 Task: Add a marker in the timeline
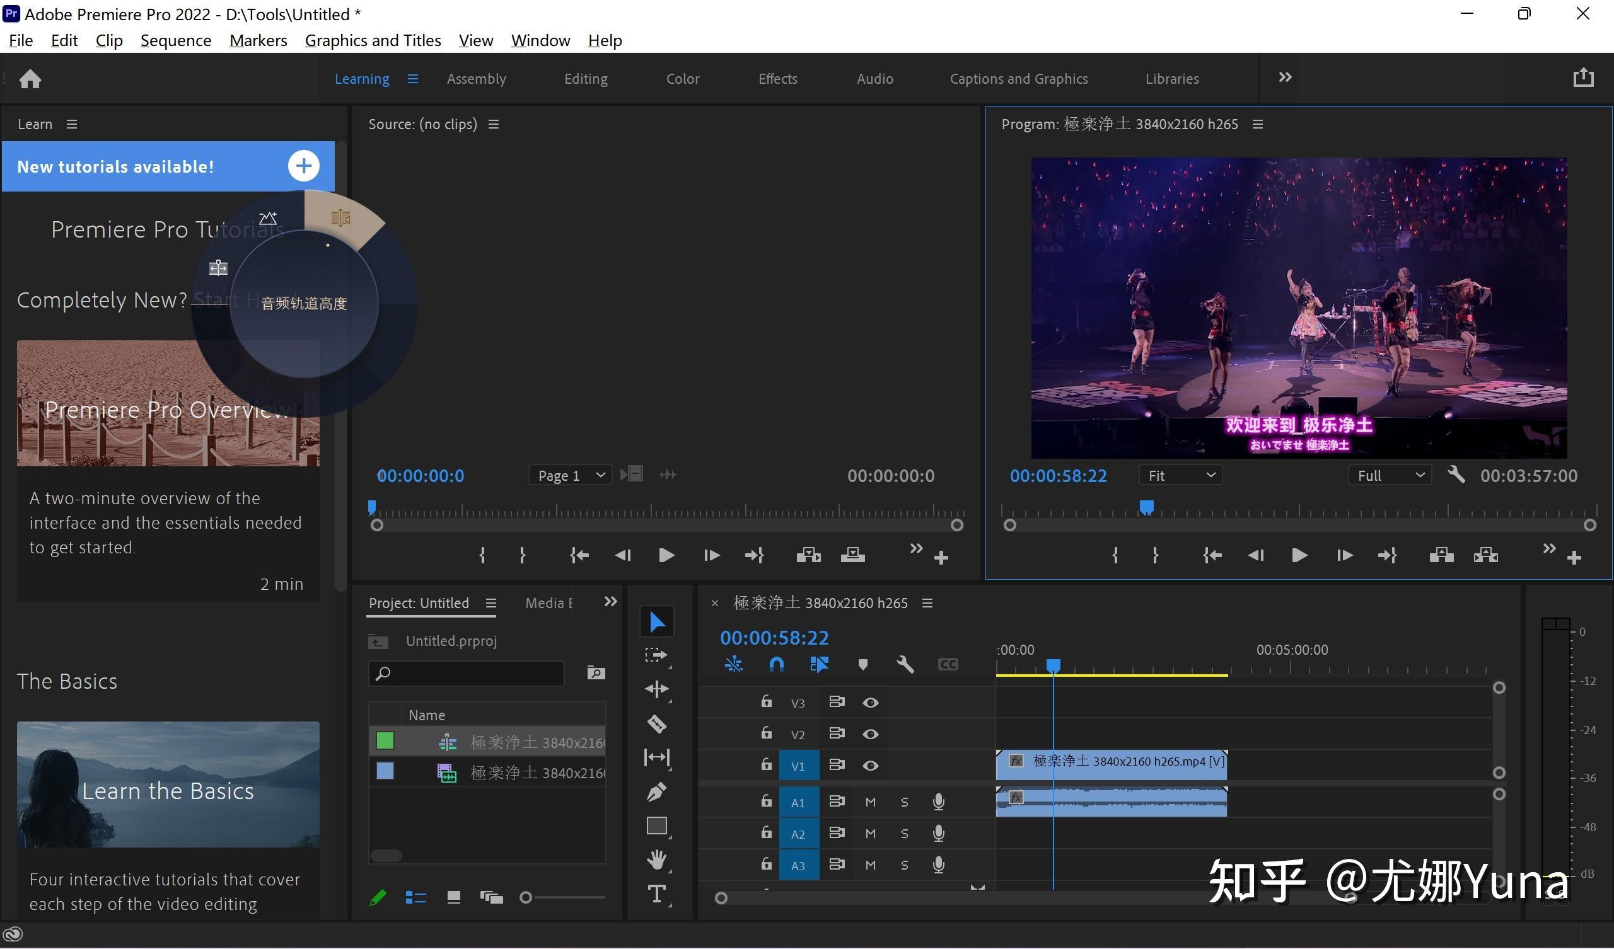click(862, 665)
